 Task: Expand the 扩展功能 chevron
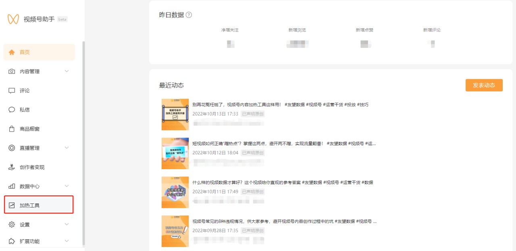click(x=67, y=241)
